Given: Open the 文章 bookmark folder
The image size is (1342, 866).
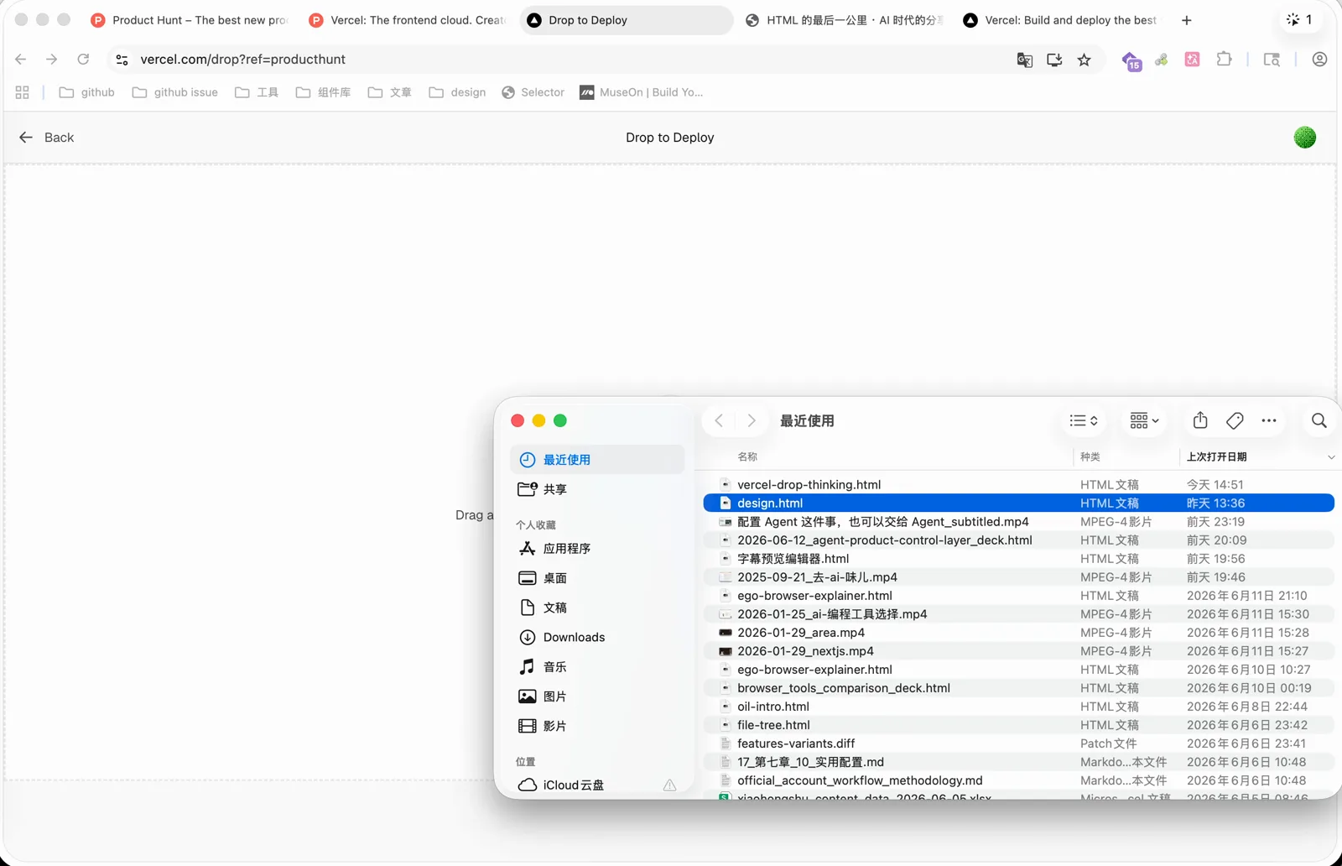Looking at the screenshot, I should coord(389,92).
